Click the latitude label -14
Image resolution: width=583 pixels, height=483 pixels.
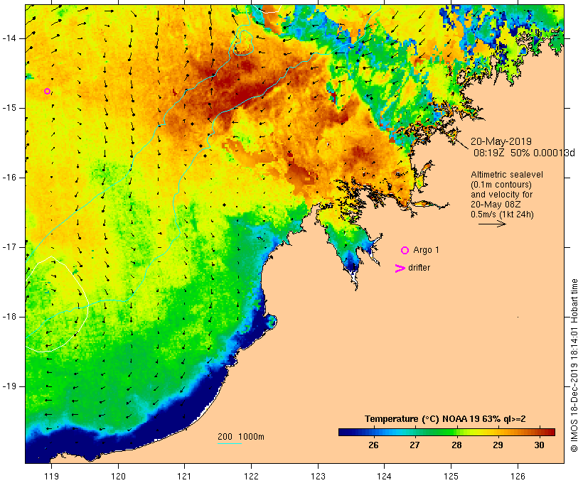point(9,38)
